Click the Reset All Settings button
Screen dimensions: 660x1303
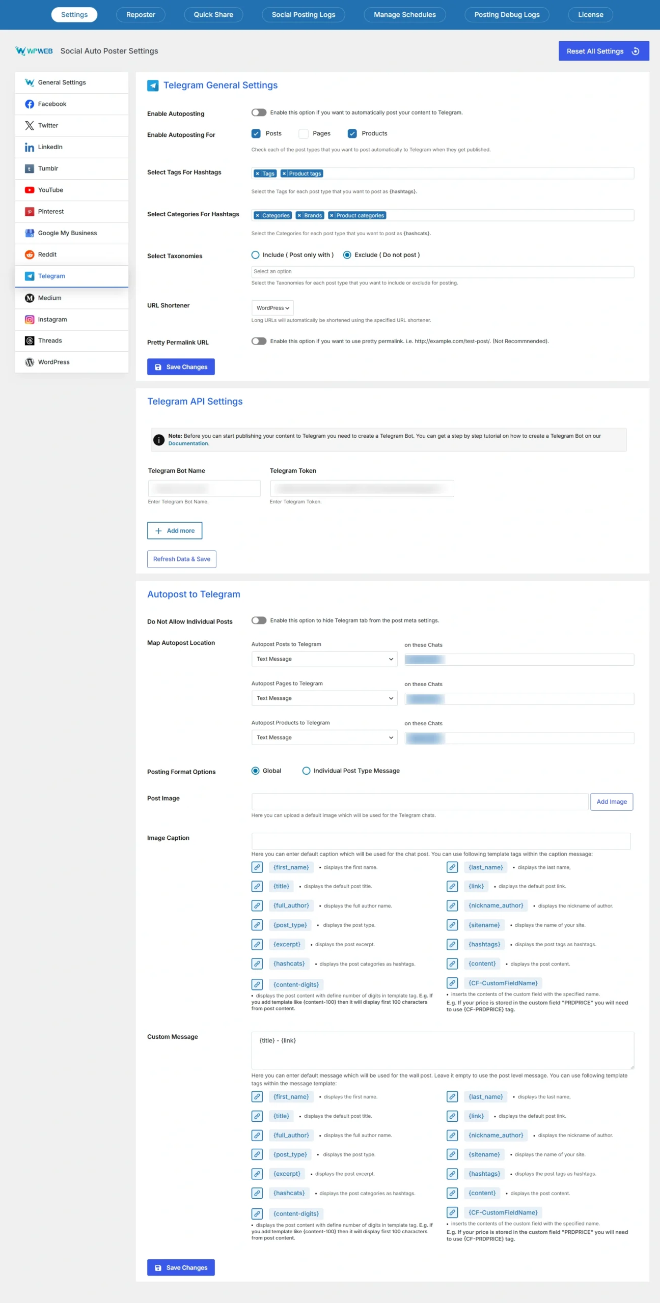click(x=604, y=51)
